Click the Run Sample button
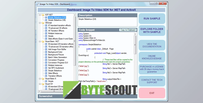This screenshot has height=103, width=203. click(152, 18)
